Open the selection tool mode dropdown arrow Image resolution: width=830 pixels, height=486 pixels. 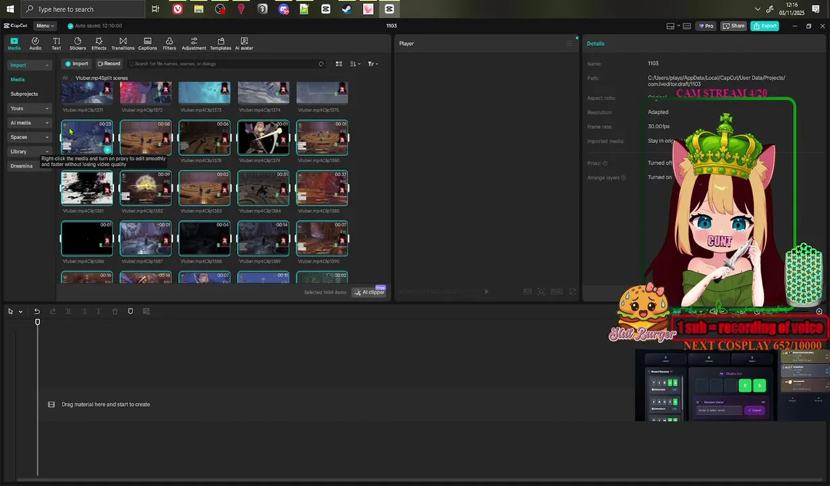(21, 312)
